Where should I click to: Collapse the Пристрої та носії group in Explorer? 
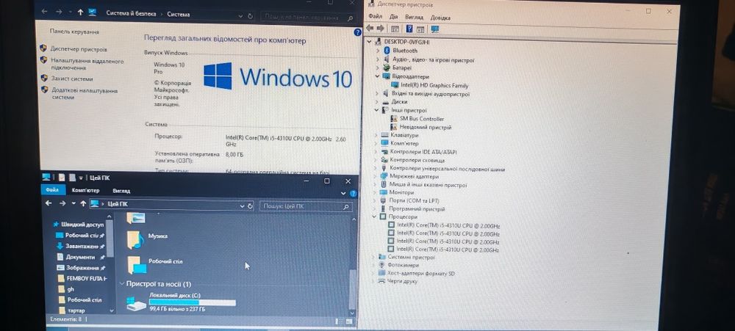(x=122, y=284)
